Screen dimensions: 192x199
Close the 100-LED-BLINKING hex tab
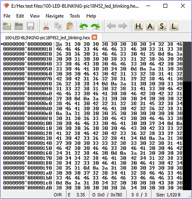[x=94, y=38]
